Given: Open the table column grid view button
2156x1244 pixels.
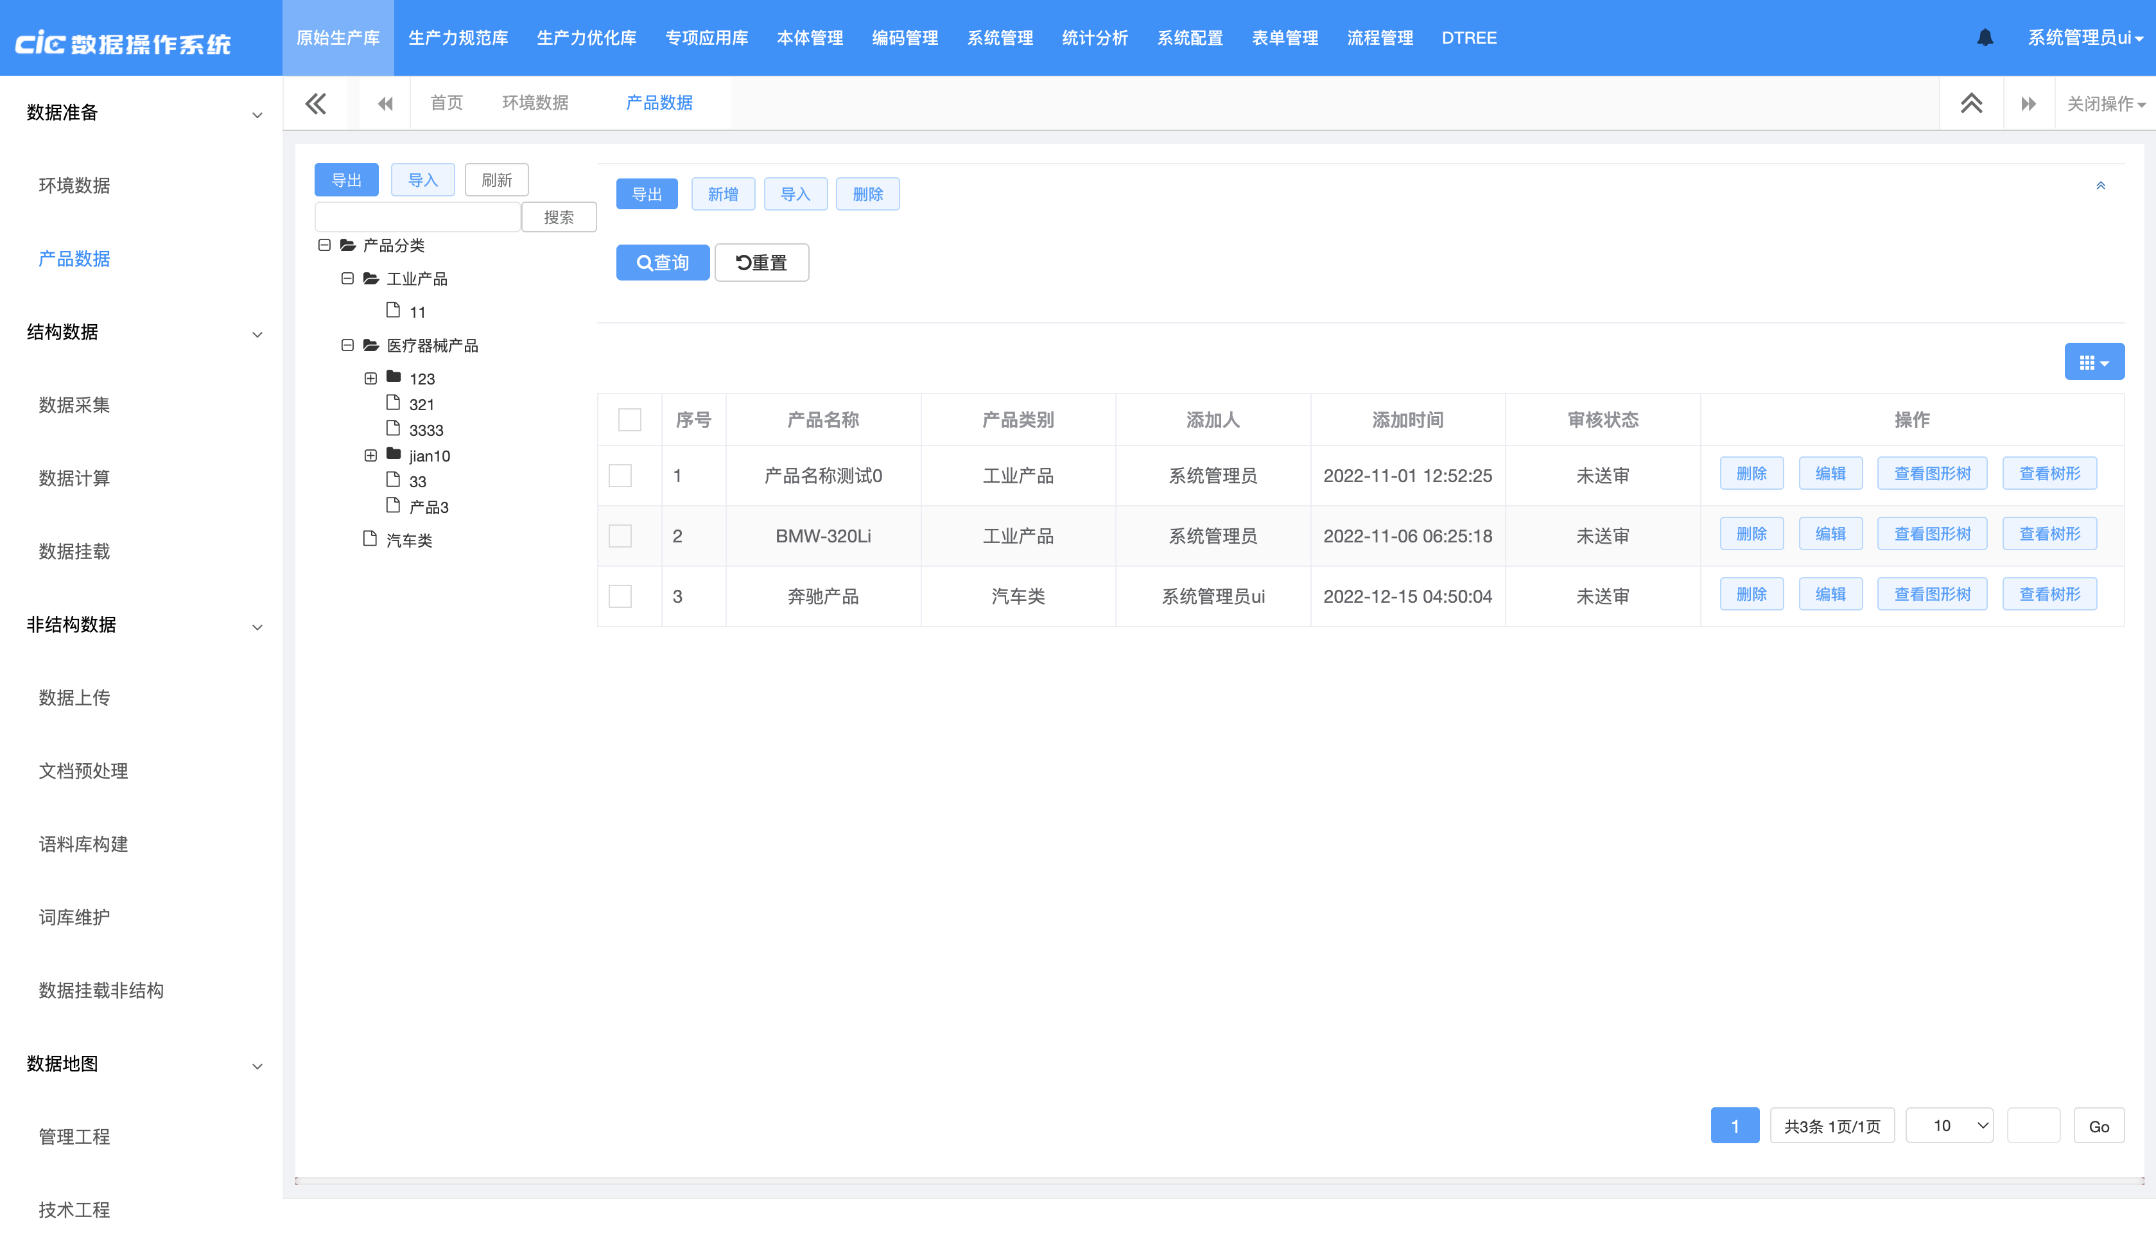Looking at the screenshot, I should click(x=2093, y=362).
